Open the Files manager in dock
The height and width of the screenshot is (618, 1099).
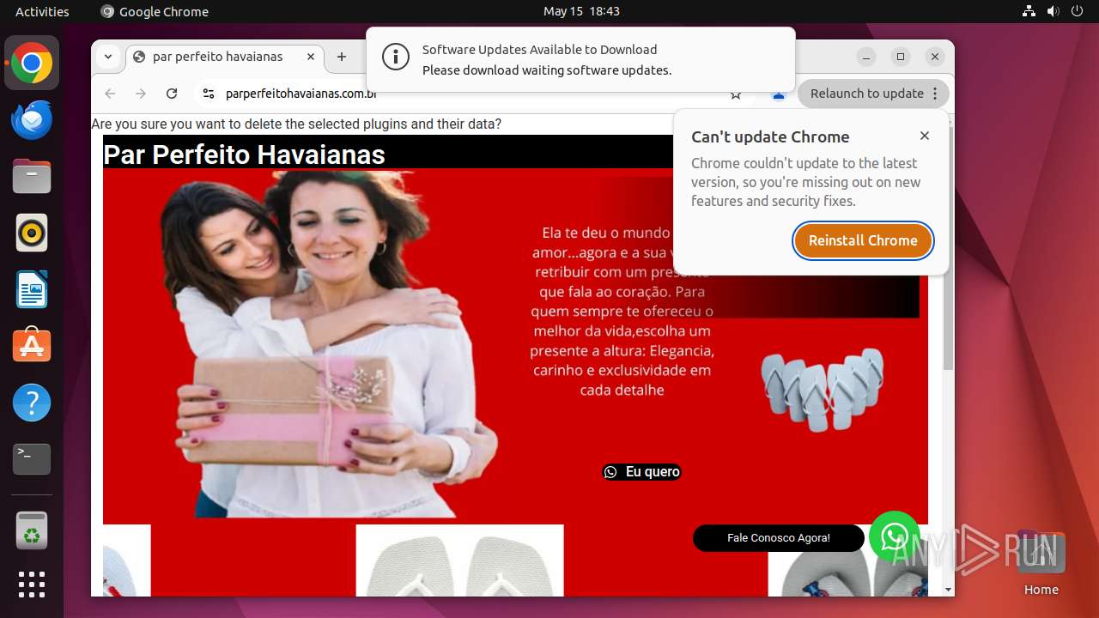click(32, 176)
